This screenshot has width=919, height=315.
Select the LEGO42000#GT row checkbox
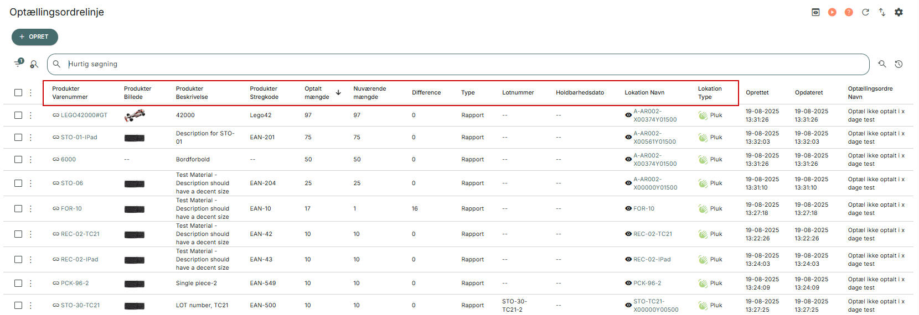[18, 116]
